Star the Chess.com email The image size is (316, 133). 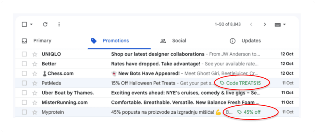(35, 74)
